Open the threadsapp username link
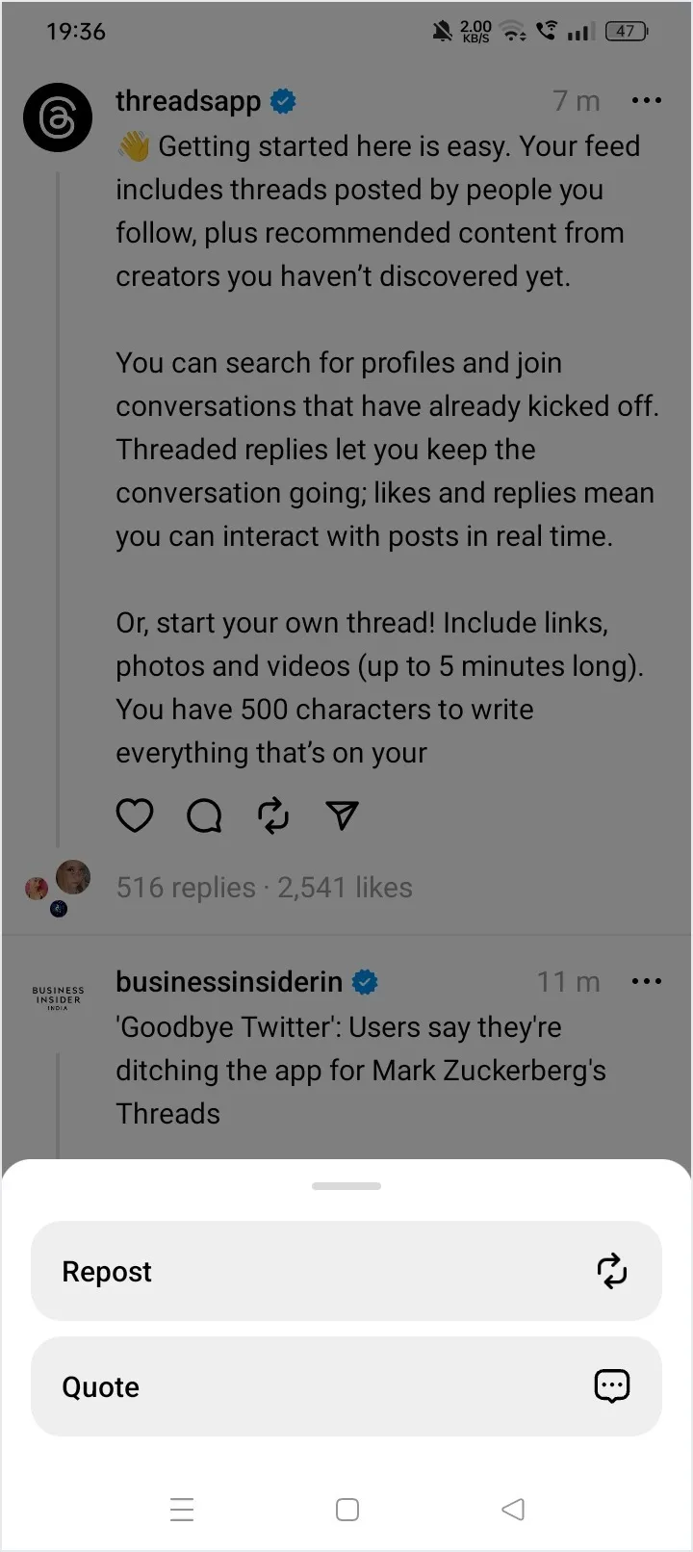693x1552 pixels. pyautogui.click(x=189, y=101)
